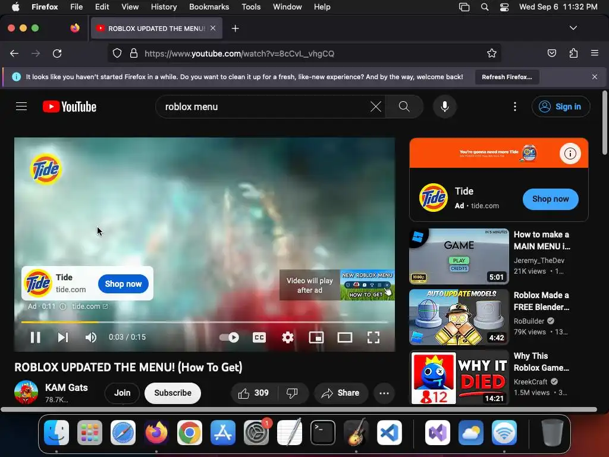Screen dimensions: 609x457
Task: Focus the 'roblox menu' search field
Action: pyautogui.click(x=264, y=107)
